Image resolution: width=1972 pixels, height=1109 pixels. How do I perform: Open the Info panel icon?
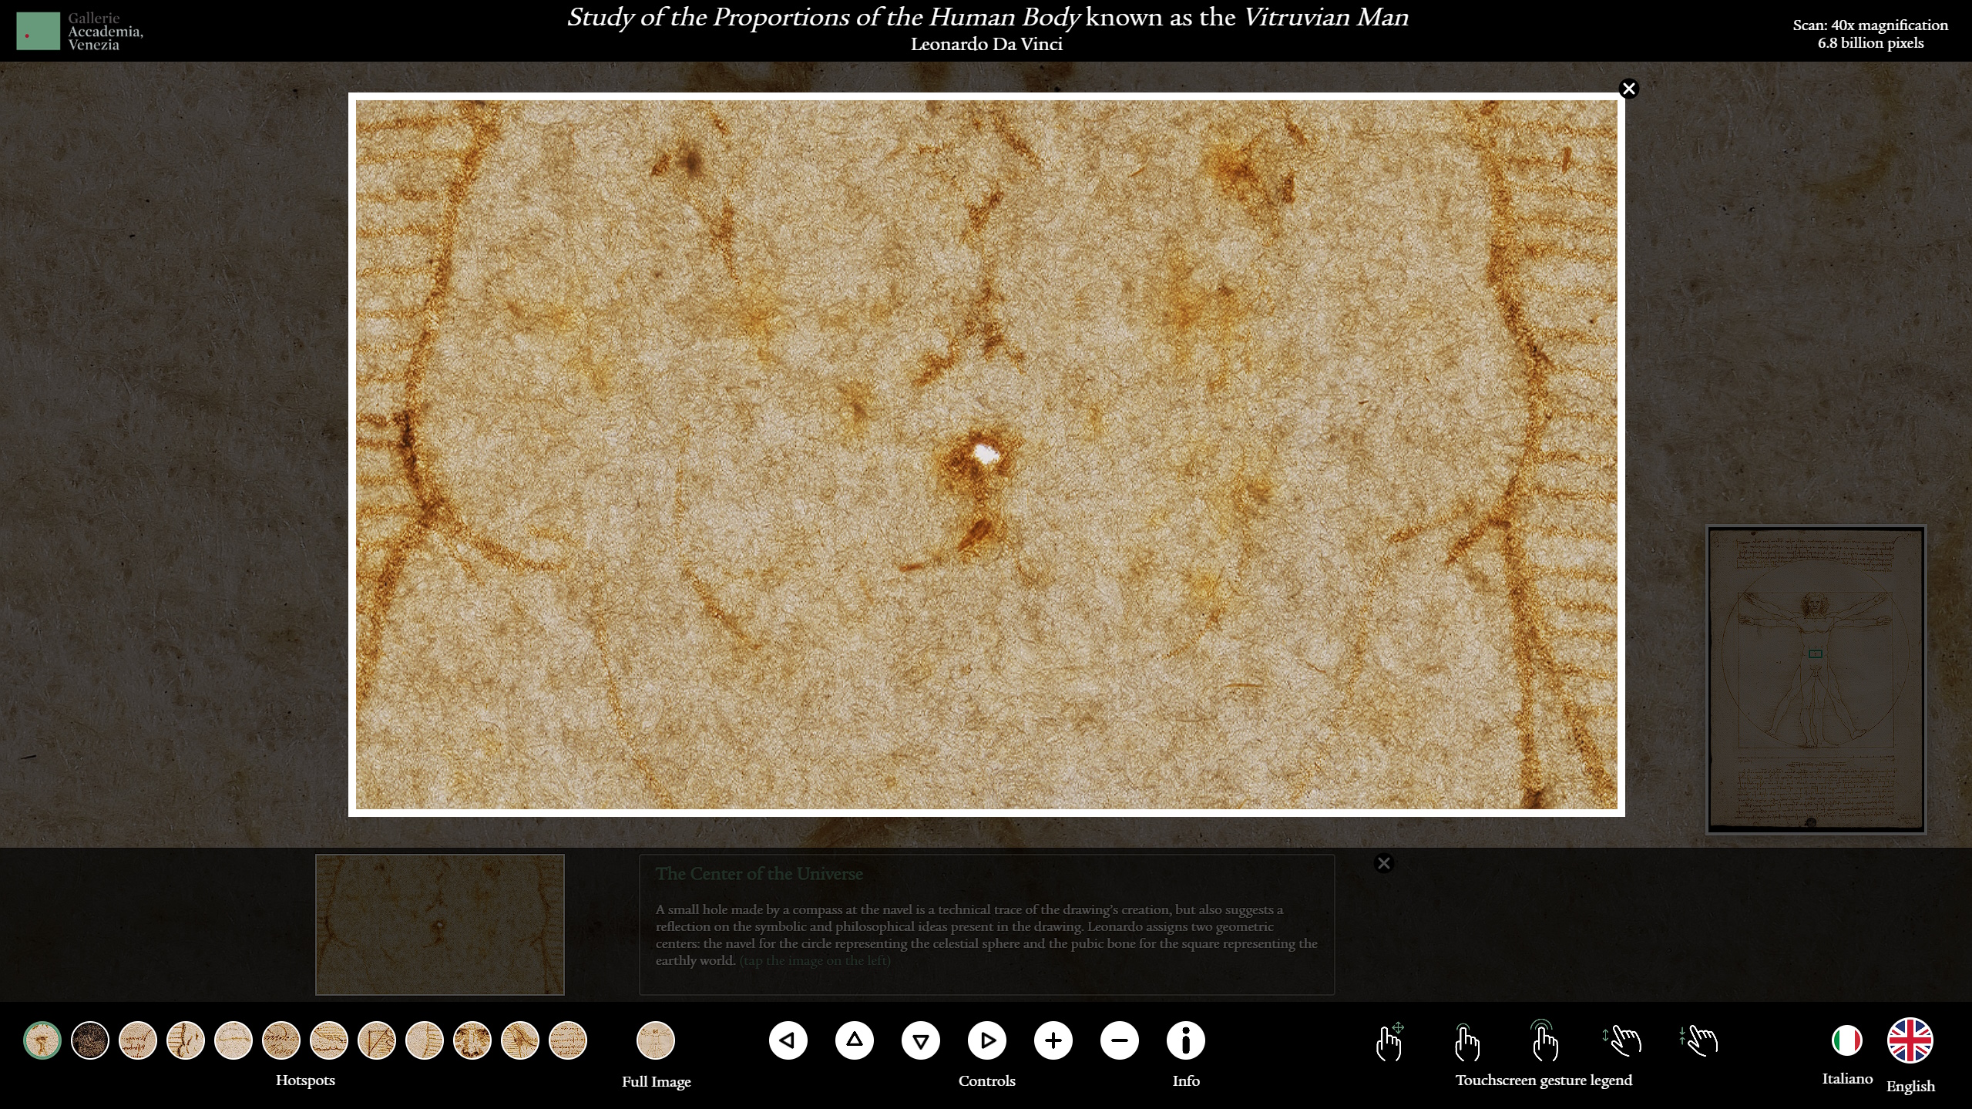point(1185,1040)
